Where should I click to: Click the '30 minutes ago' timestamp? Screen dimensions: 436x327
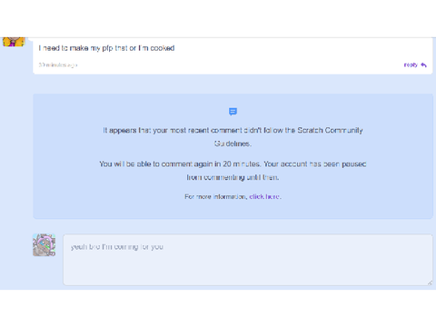[x=58, y=64]
